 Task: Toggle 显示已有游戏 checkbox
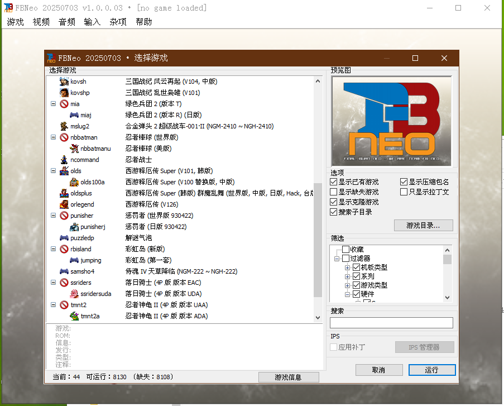[334, 181]
